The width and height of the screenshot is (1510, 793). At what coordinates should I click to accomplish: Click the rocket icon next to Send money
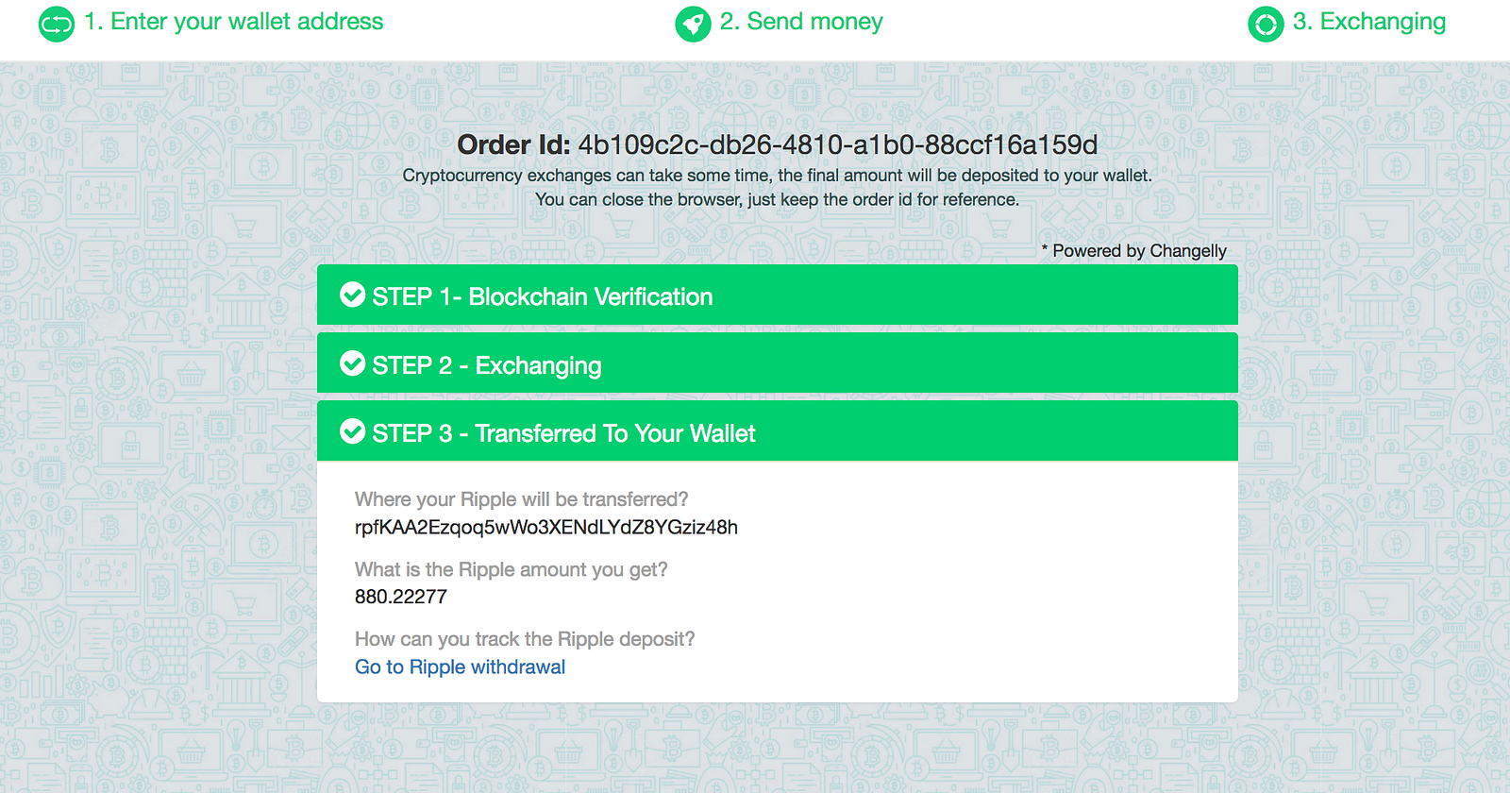pyautogui.click(x=693, y=24)
